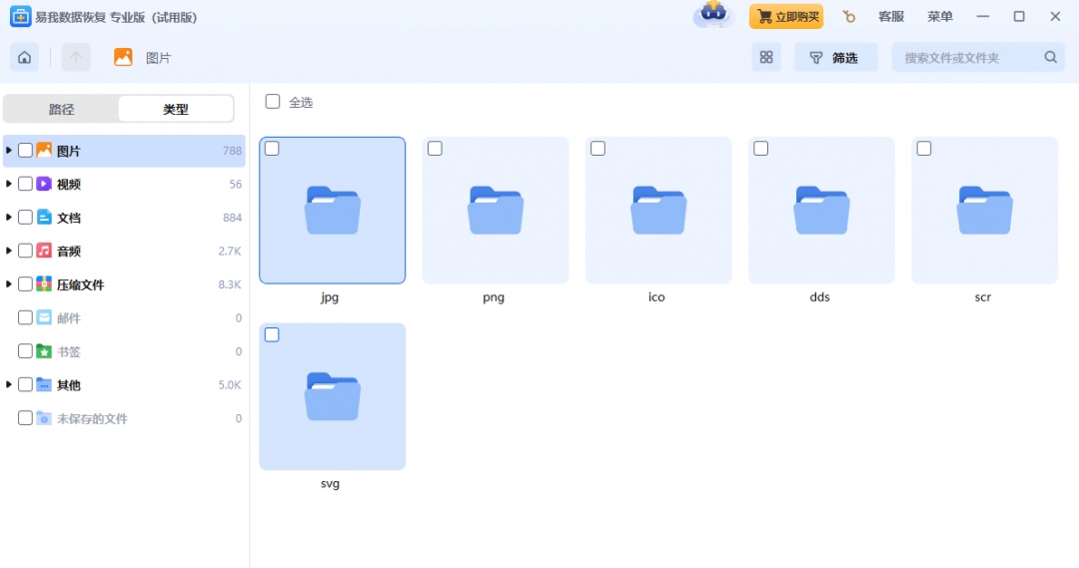
Task: Click the 未保存的文件 folder icon
Action: pos(44,418)
